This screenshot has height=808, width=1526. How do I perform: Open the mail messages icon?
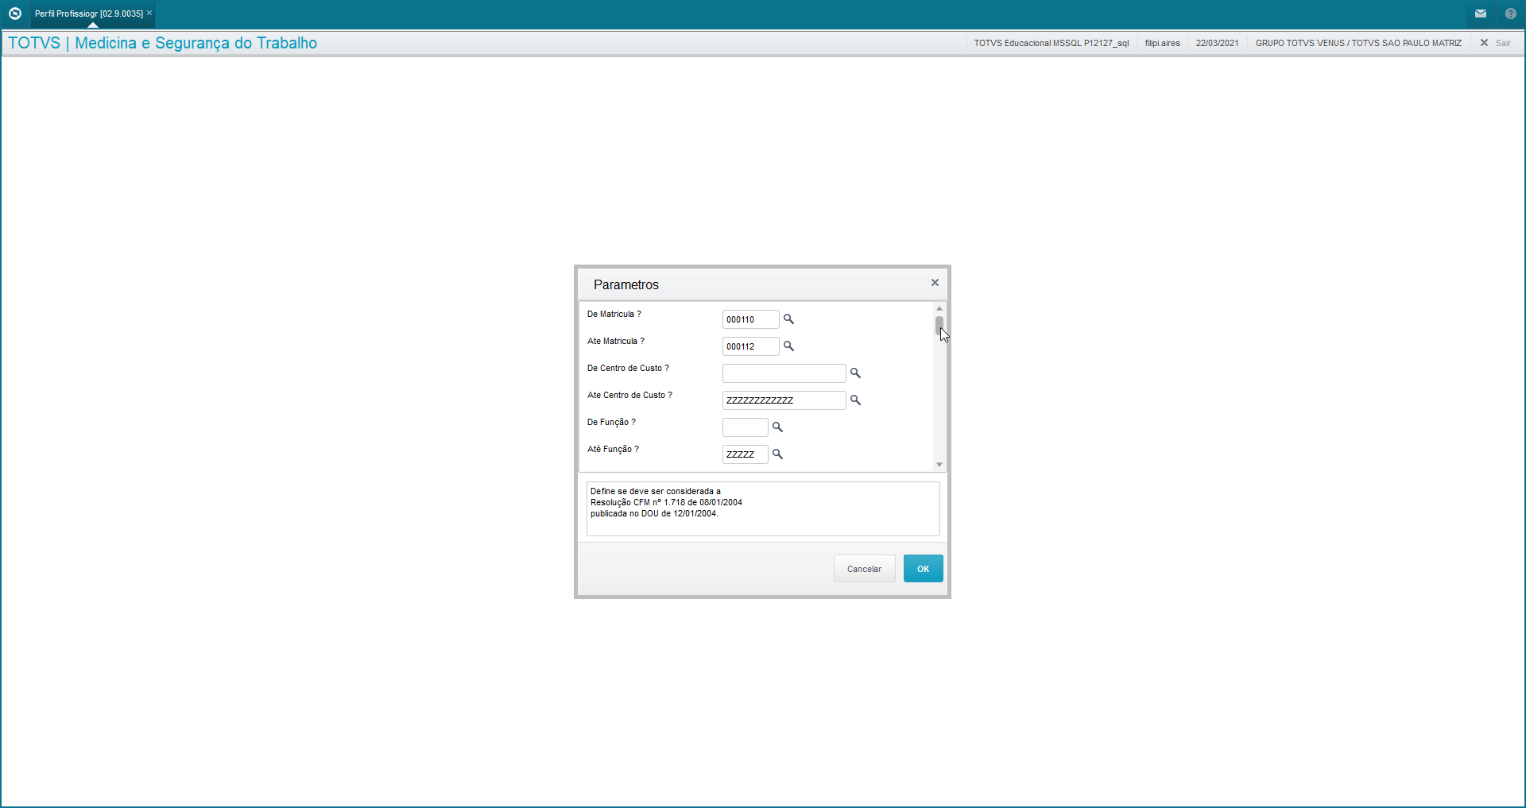click(1481, 14)
